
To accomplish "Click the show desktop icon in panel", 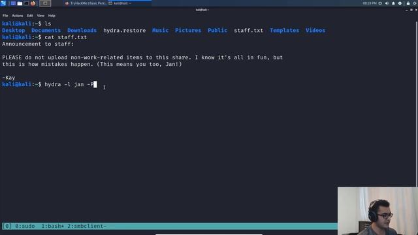I will click(13, 3).
